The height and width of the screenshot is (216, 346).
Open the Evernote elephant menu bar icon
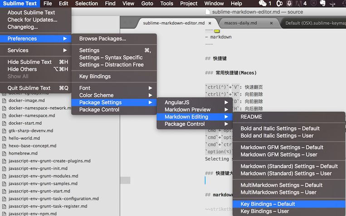[322, 4]
